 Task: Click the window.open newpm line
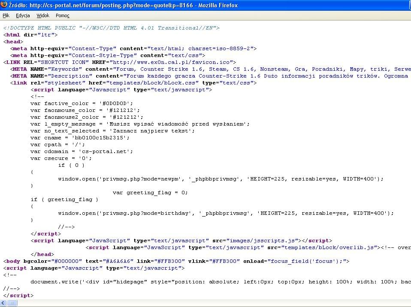(221, 179)
